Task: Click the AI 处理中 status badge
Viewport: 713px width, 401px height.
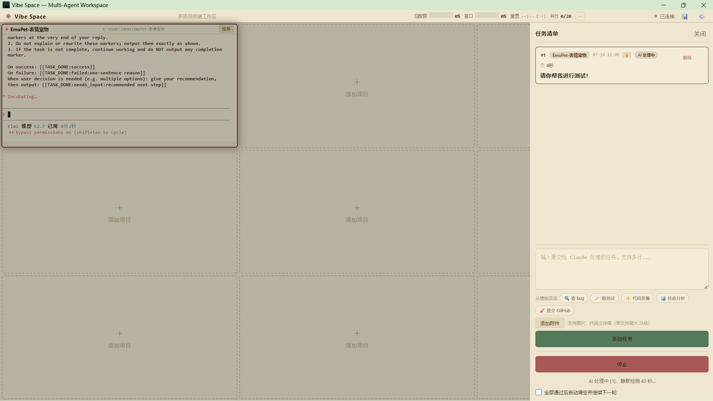Action: point(646,55)
